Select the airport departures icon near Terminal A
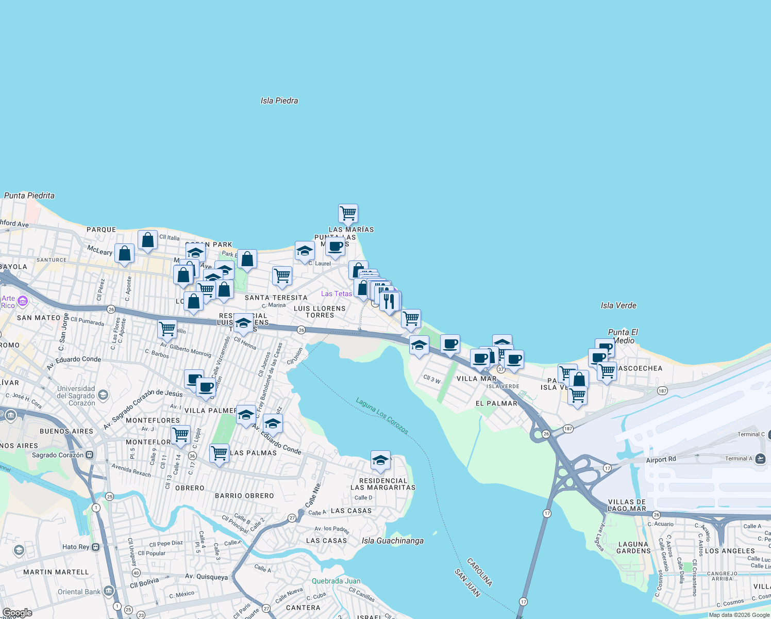The image size is (771, 619). [x=761, y=458]
